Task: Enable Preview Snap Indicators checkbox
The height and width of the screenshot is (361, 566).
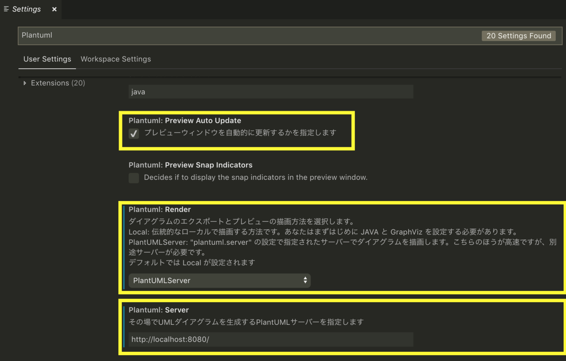Action: (x=134, y=178)
